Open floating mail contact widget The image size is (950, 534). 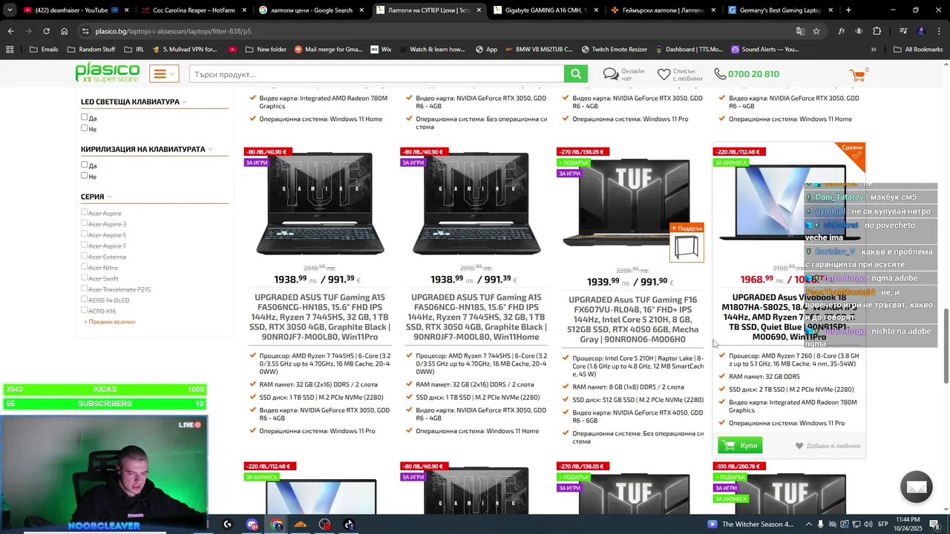[916, 487]
